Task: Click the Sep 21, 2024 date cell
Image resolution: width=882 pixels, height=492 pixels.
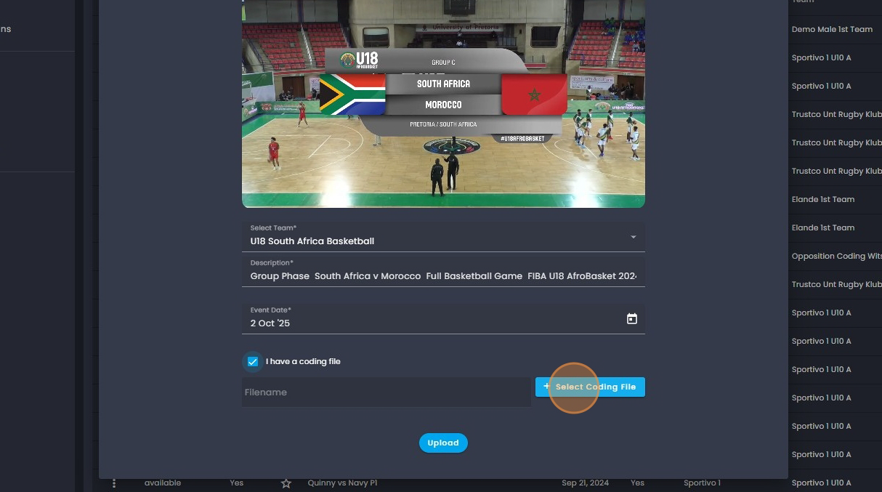Action: [x=585, y=483]
